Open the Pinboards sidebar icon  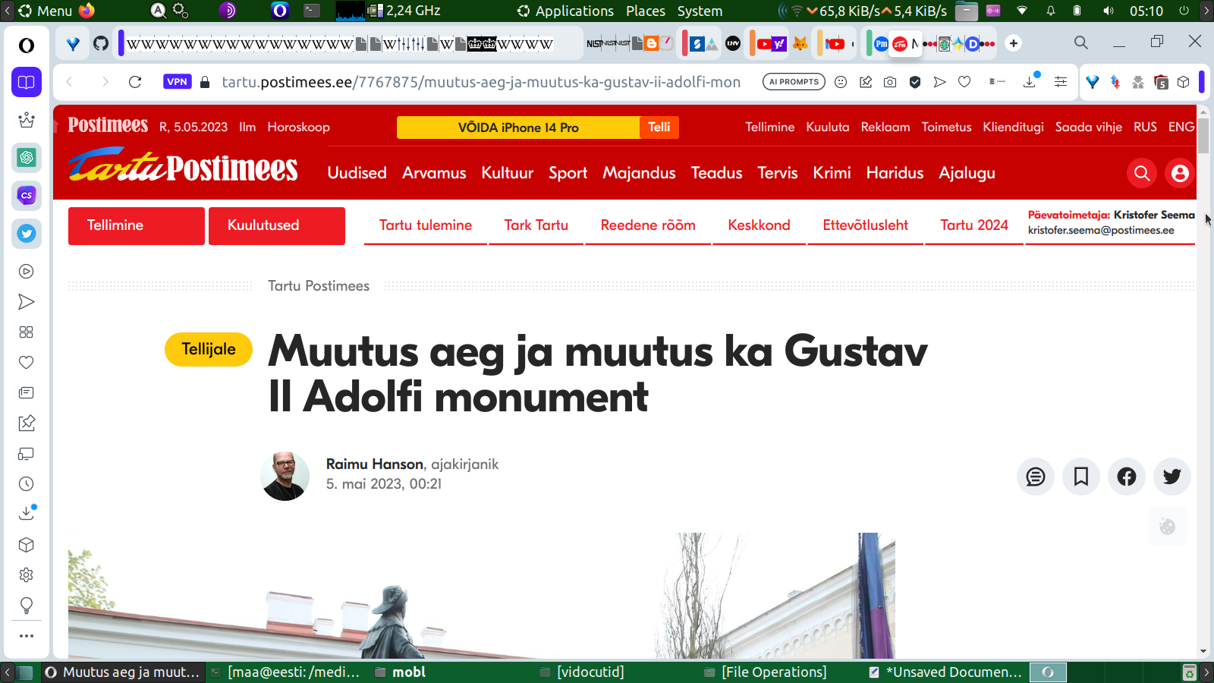[27, 423]
